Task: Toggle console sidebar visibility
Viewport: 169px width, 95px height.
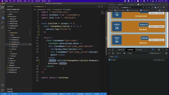Action: click(x=109, y=53)
